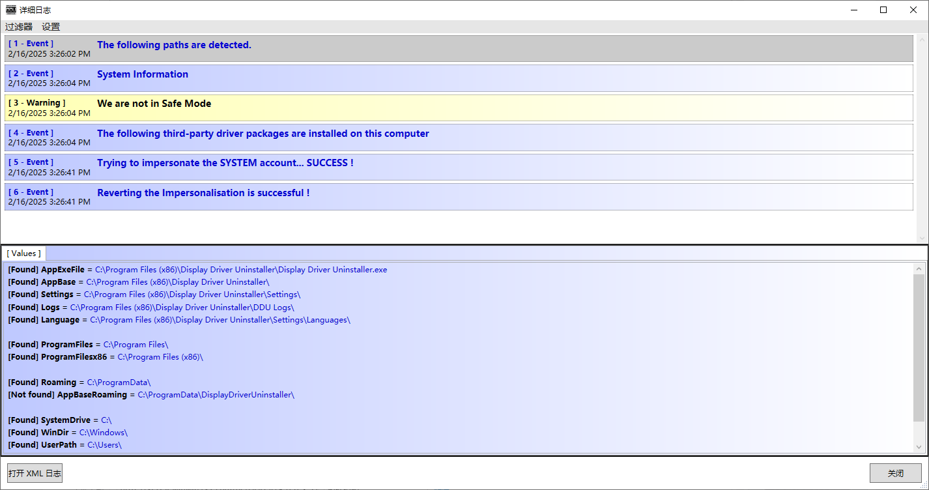Viewport: 929px width, 490px height.
Task: Close the 详细日志 window via title bar
Action: pos(913,10)
